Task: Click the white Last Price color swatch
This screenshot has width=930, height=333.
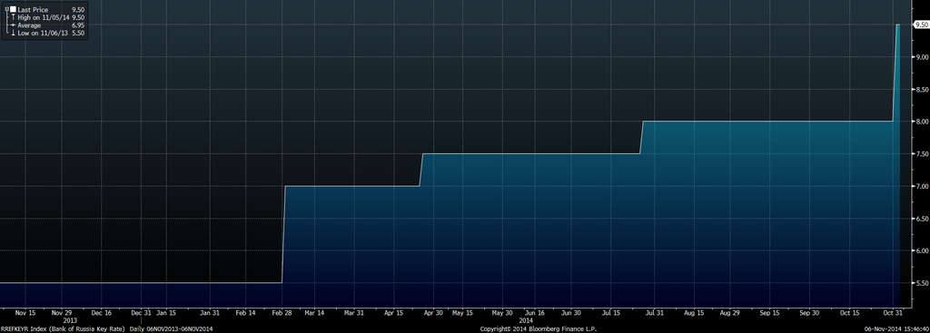Action: point(13,9)
